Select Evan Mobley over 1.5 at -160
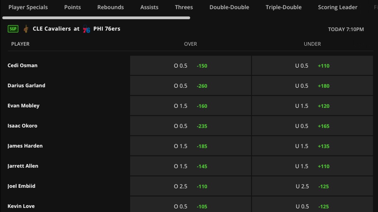 tap(191, 106)
